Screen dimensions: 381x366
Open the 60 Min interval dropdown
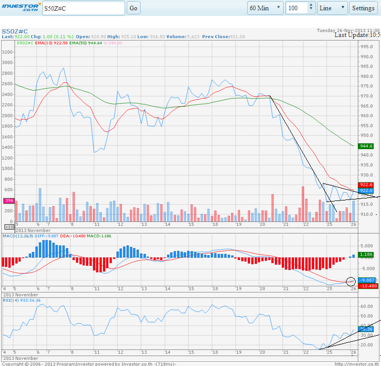(265, 8)
